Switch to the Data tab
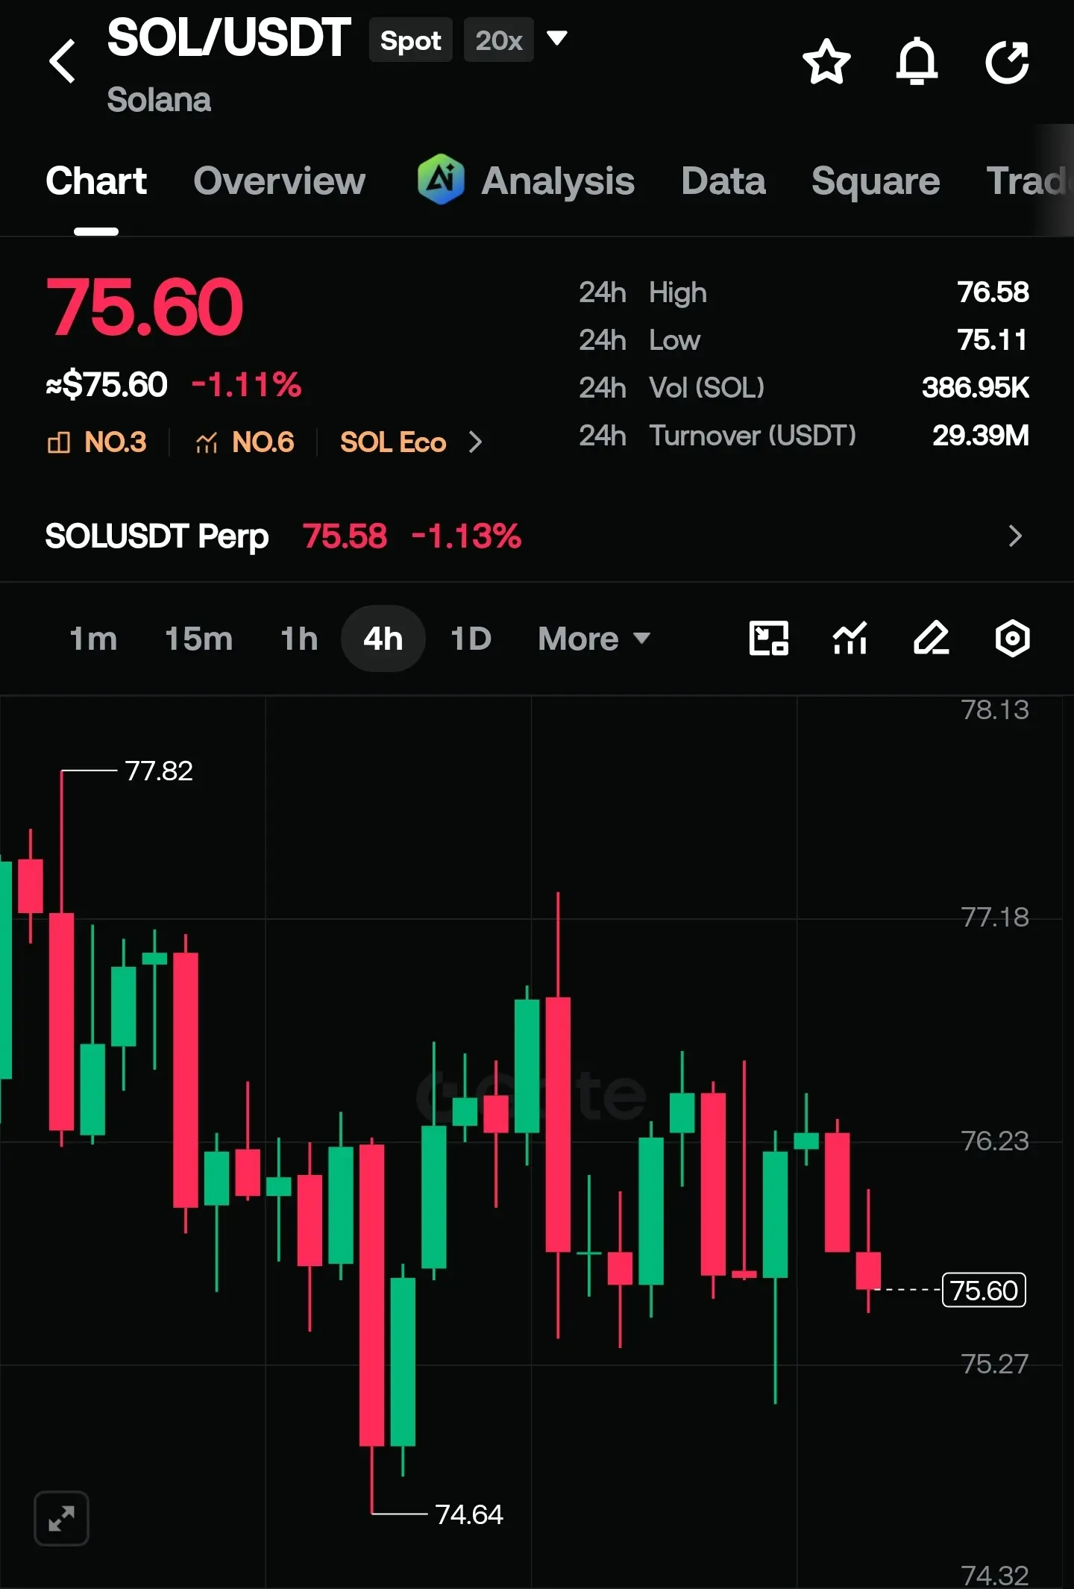 tap(723, 181)
